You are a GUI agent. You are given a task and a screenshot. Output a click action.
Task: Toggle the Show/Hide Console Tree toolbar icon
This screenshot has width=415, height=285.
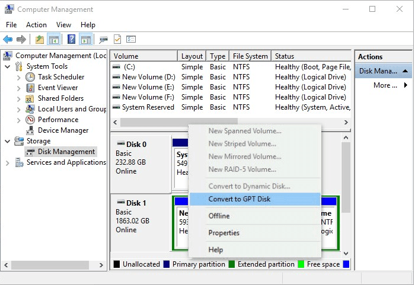coord(54,40)
